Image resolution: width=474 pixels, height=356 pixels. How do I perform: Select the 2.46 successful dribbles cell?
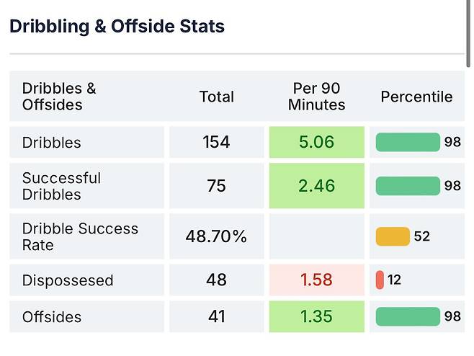click(x=316, y=186)
